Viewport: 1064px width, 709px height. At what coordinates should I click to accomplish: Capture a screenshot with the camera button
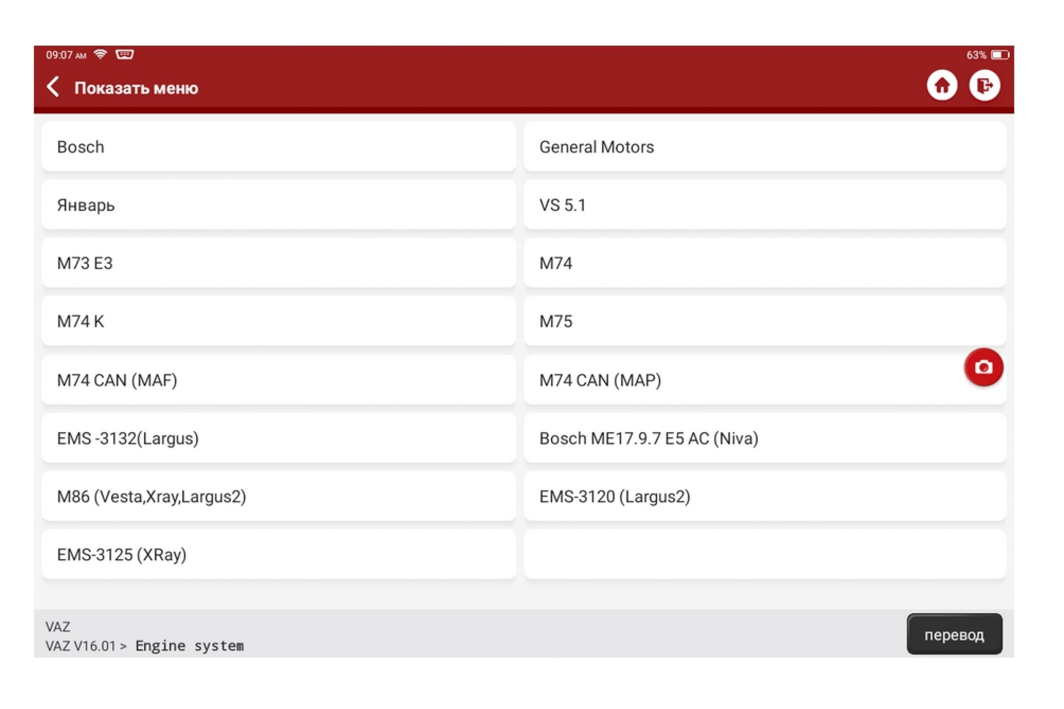tap(983, 367)
